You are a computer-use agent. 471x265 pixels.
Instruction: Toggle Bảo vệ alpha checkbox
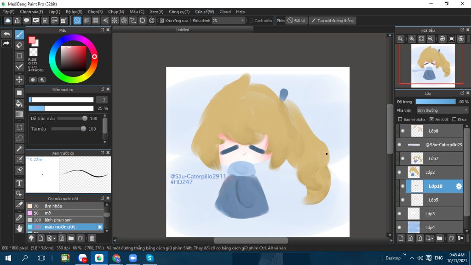400,119
